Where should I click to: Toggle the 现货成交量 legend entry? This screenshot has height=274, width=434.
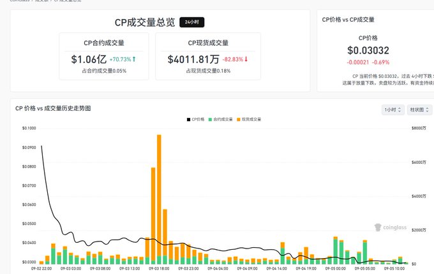pyautogui.click(x=249, y=119)
